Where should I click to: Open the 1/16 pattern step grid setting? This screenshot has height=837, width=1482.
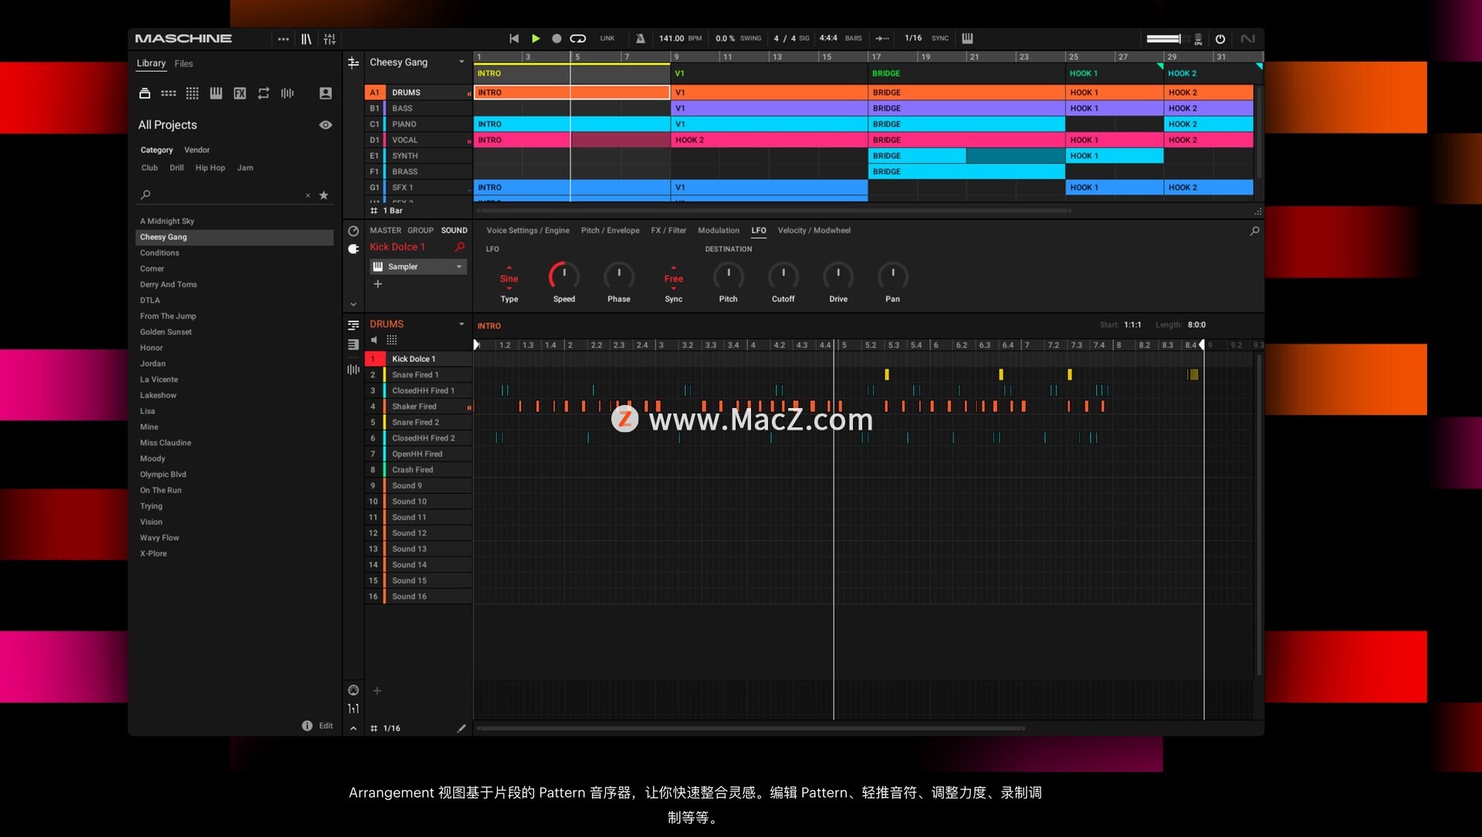coord(386,728)
